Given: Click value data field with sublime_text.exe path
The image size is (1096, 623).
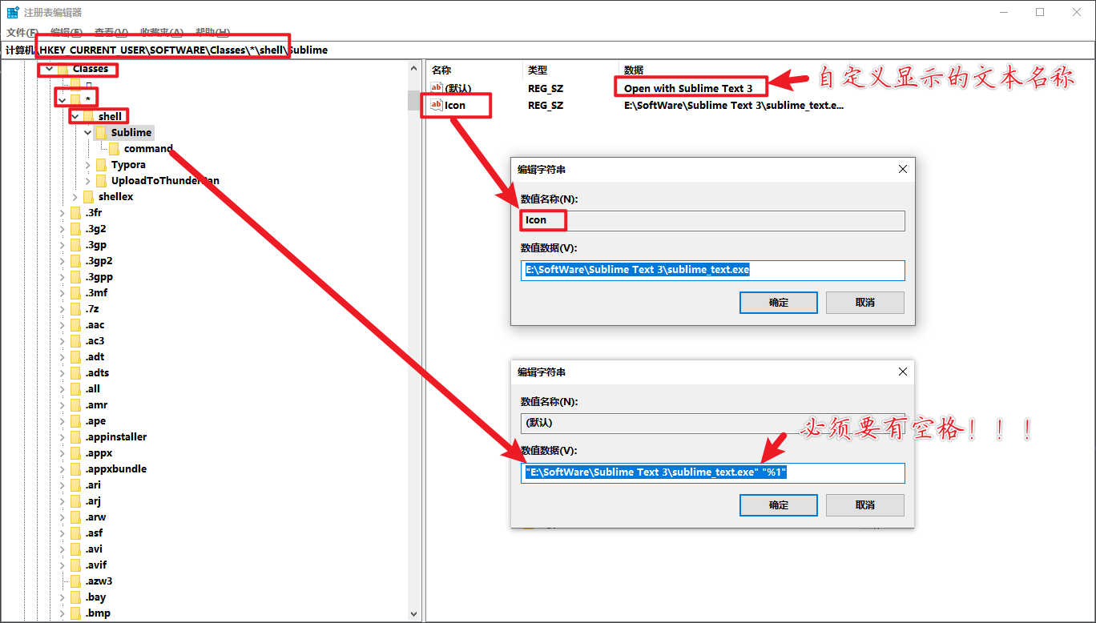Looking at the screenshot, I should tap(713, 270).
